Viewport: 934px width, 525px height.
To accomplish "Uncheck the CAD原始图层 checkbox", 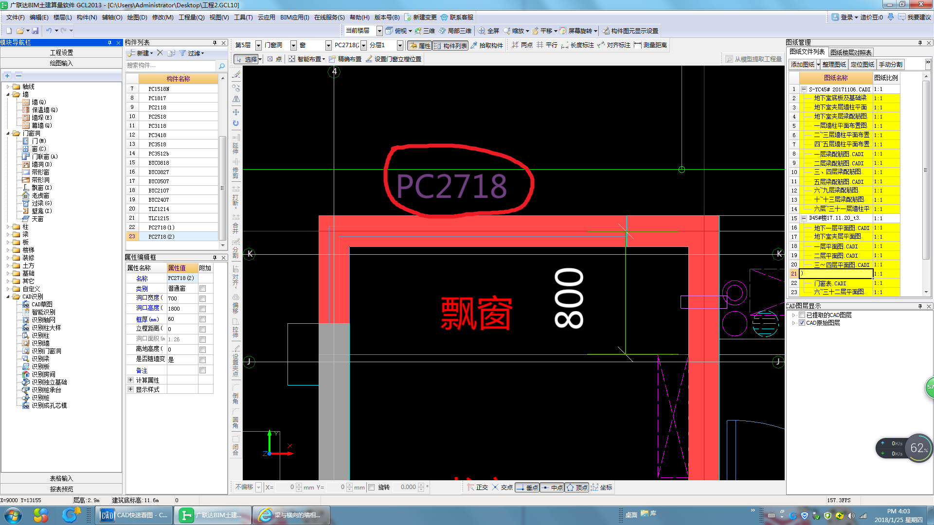I will [802, 323].
